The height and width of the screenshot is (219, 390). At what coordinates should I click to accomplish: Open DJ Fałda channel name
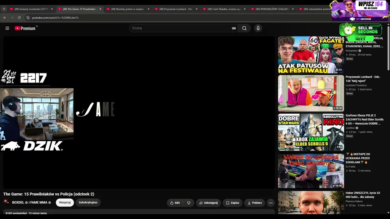click(x=351, y=167)
